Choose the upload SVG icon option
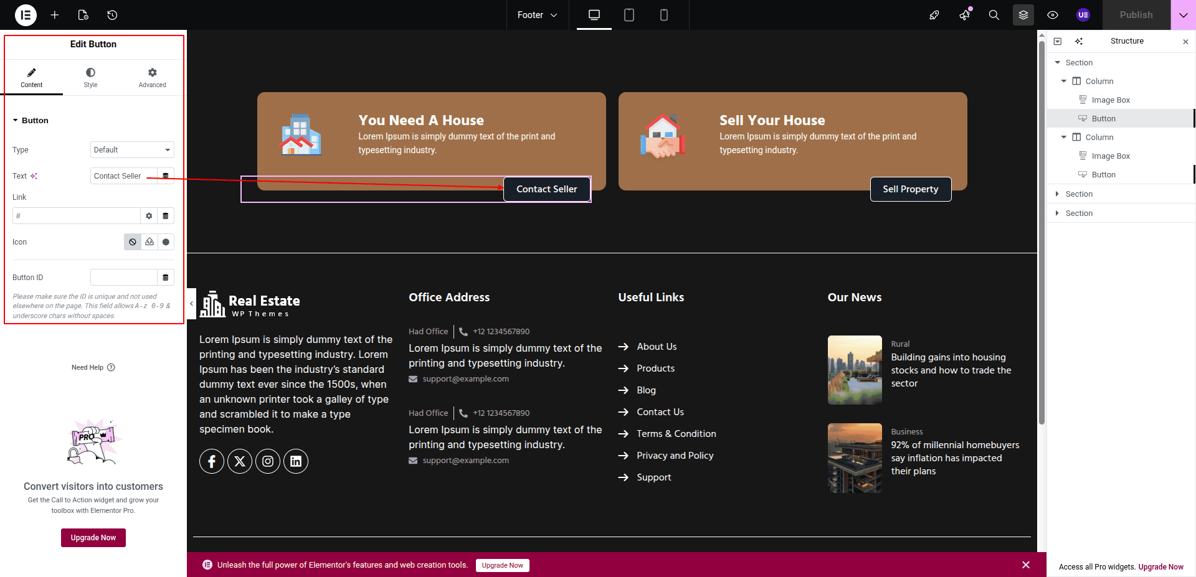This screenshot has width=1196, height=577. pos(149,242)
